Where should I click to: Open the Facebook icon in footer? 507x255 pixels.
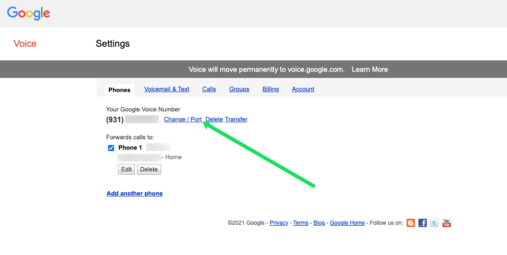click(x=423, y=223)
